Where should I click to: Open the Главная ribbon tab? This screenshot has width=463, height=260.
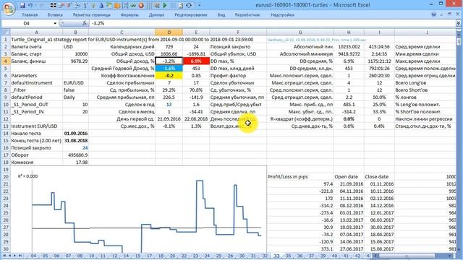30,14
